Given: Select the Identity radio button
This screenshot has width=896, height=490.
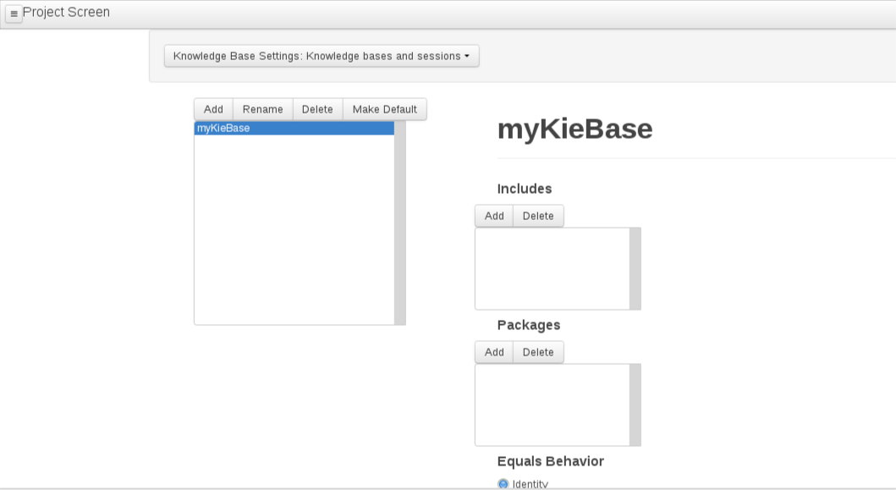Looking at the screenshot, I should pyautogui.click(x=503, y=484).
